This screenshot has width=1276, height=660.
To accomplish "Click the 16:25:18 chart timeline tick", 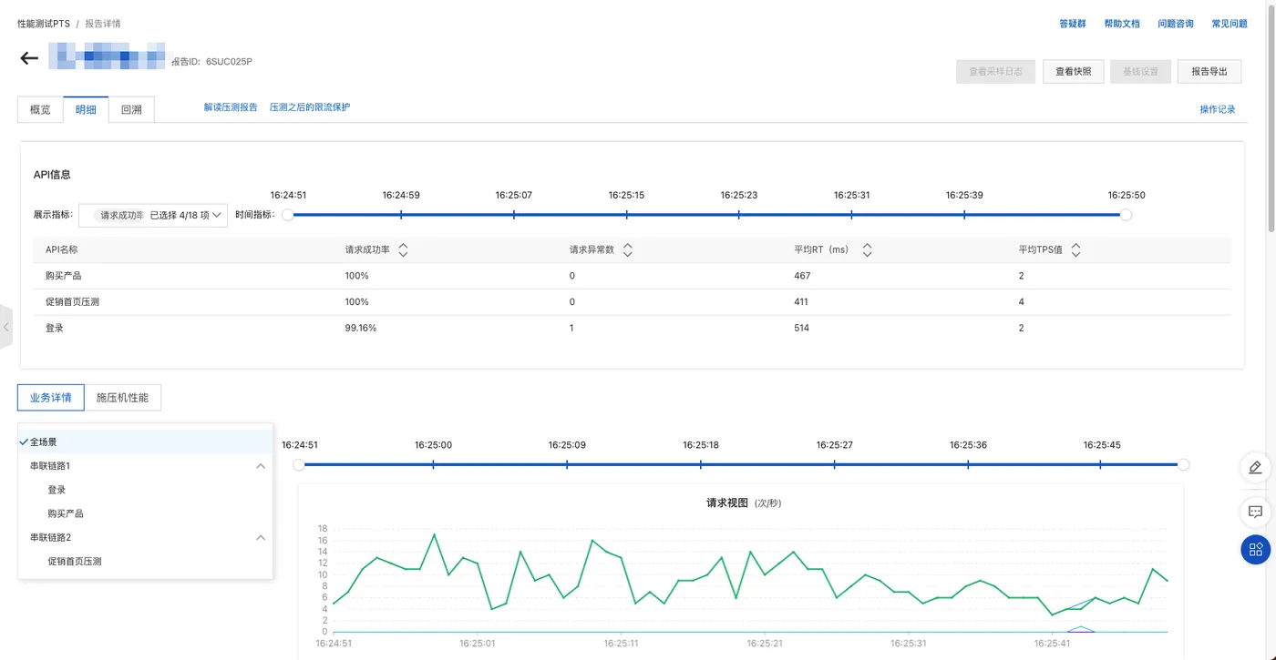I will click(x=701, y=464).
